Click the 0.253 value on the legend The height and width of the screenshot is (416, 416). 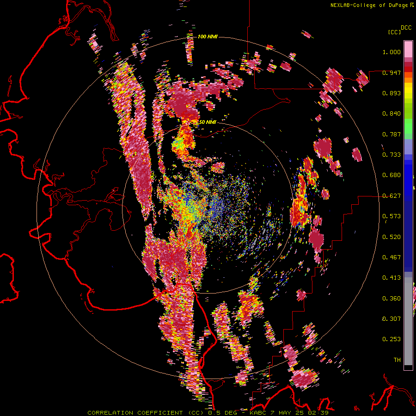pyautogui.click(x=392, y=339)
